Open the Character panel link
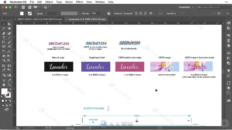Viewport: 232px width, 130px height. 118,14
